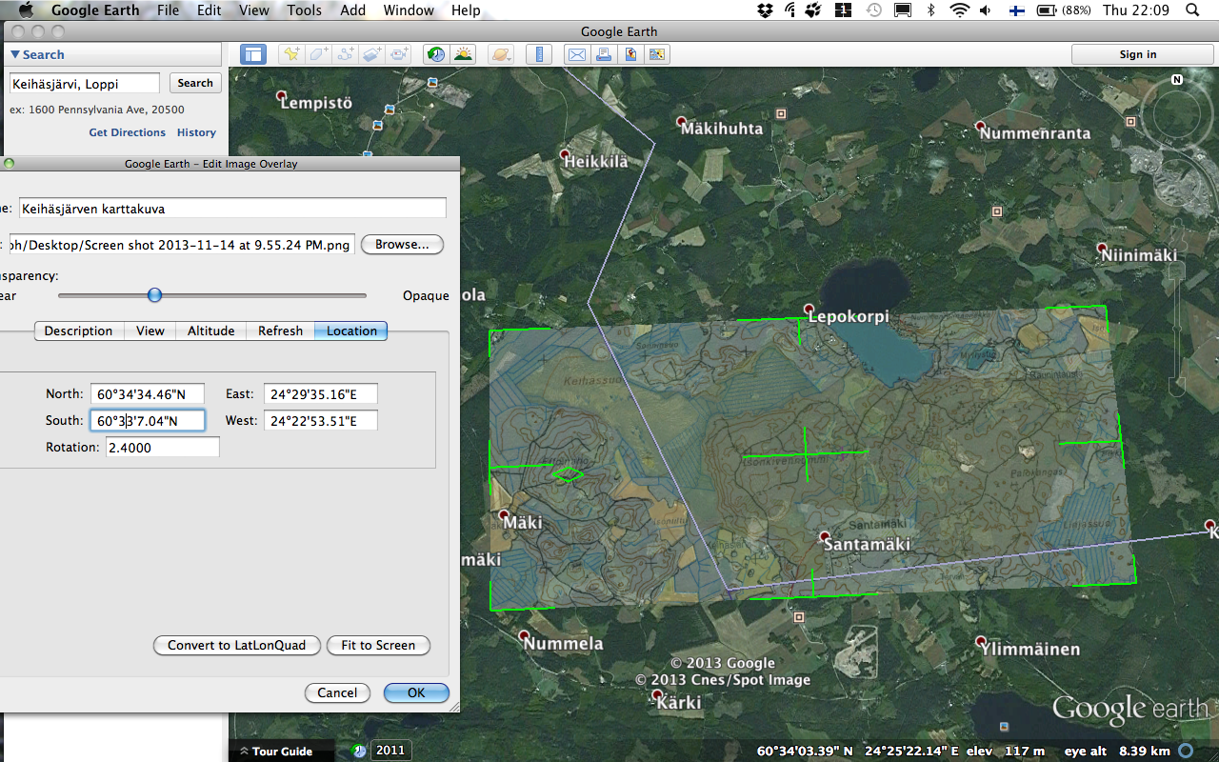The image size is (1219, 762).
Task: Click the Browse... button
Action: click(x=402, y=245)
